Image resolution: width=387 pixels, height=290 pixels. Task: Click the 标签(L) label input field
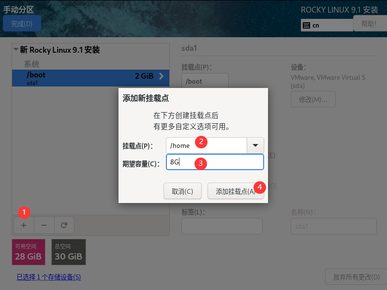[x=222, y=226]
